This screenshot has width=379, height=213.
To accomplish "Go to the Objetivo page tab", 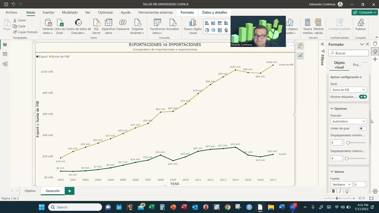I will [30, 191].
